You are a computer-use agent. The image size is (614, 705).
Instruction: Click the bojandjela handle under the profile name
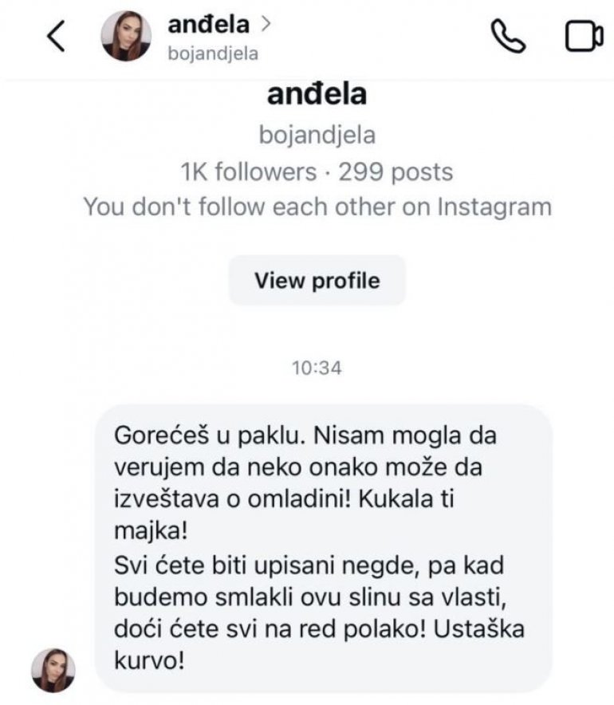317,135
